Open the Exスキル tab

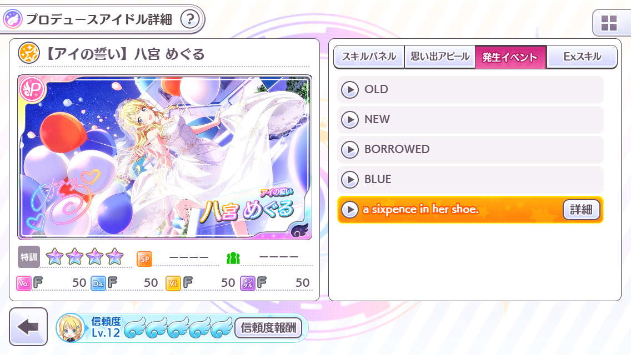[x=582, y=57]
